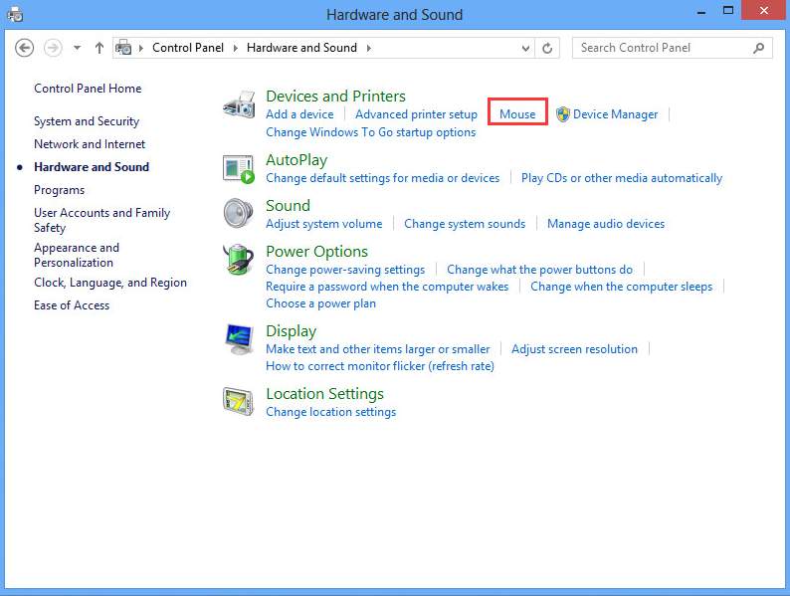Go back with the Back arrow button

pyautogui.click(x=25, y=48)
